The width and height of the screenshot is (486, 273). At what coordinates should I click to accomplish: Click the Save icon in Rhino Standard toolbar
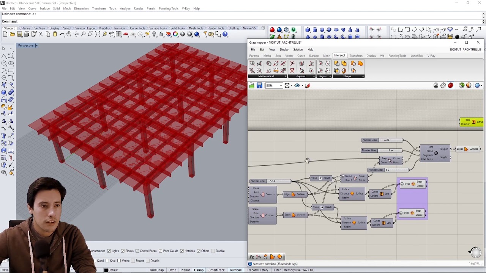[x=19, y=34]
